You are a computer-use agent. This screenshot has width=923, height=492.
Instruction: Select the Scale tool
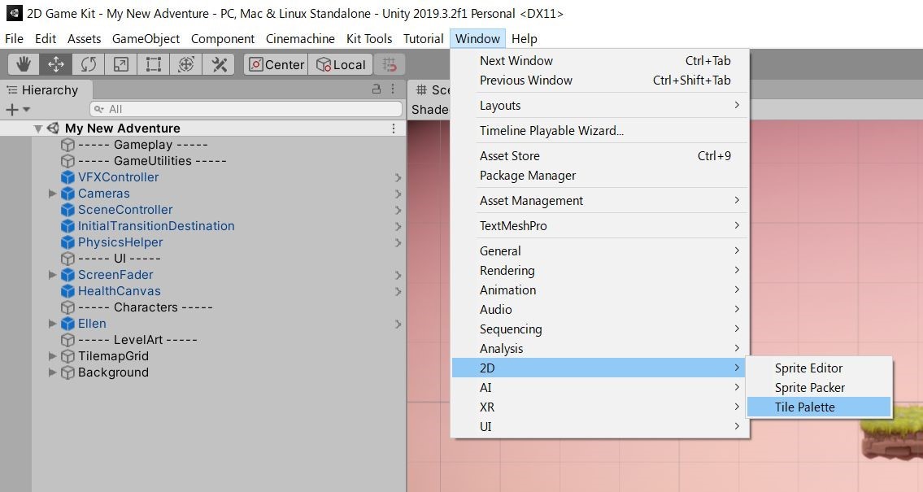(120, 64)
